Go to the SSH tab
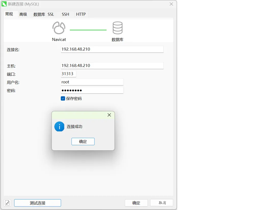The width and height of the screenshot is (275, 210). pos(65,14)
